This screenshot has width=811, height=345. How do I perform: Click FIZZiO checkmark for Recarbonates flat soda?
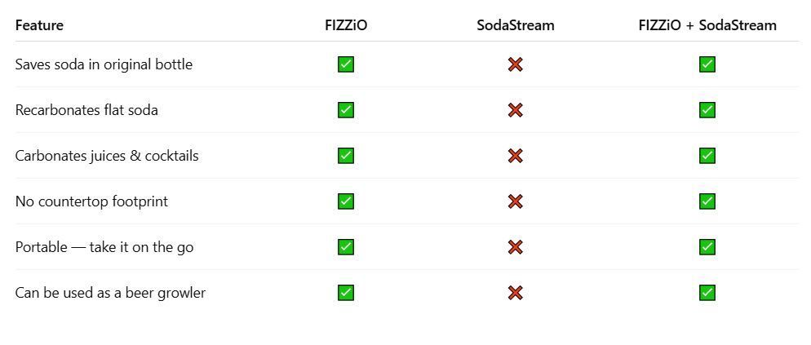pyautogui.click(x=346, y=110)
